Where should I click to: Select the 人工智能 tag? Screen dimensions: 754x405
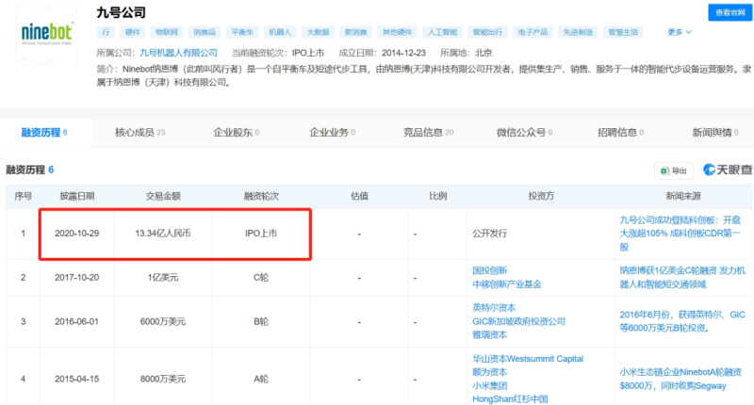tap(442, 32)
